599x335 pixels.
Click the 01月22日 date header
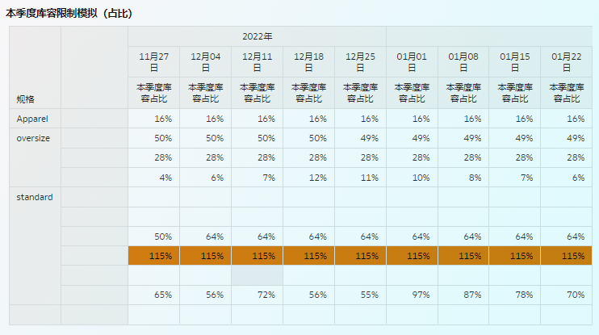coord(567,62)
